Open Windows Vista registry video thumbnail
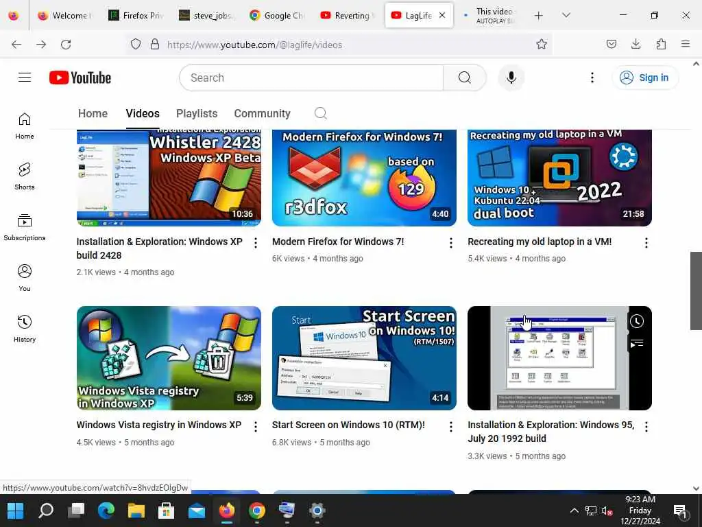This screenshot has height=527, width=702. 169,358
